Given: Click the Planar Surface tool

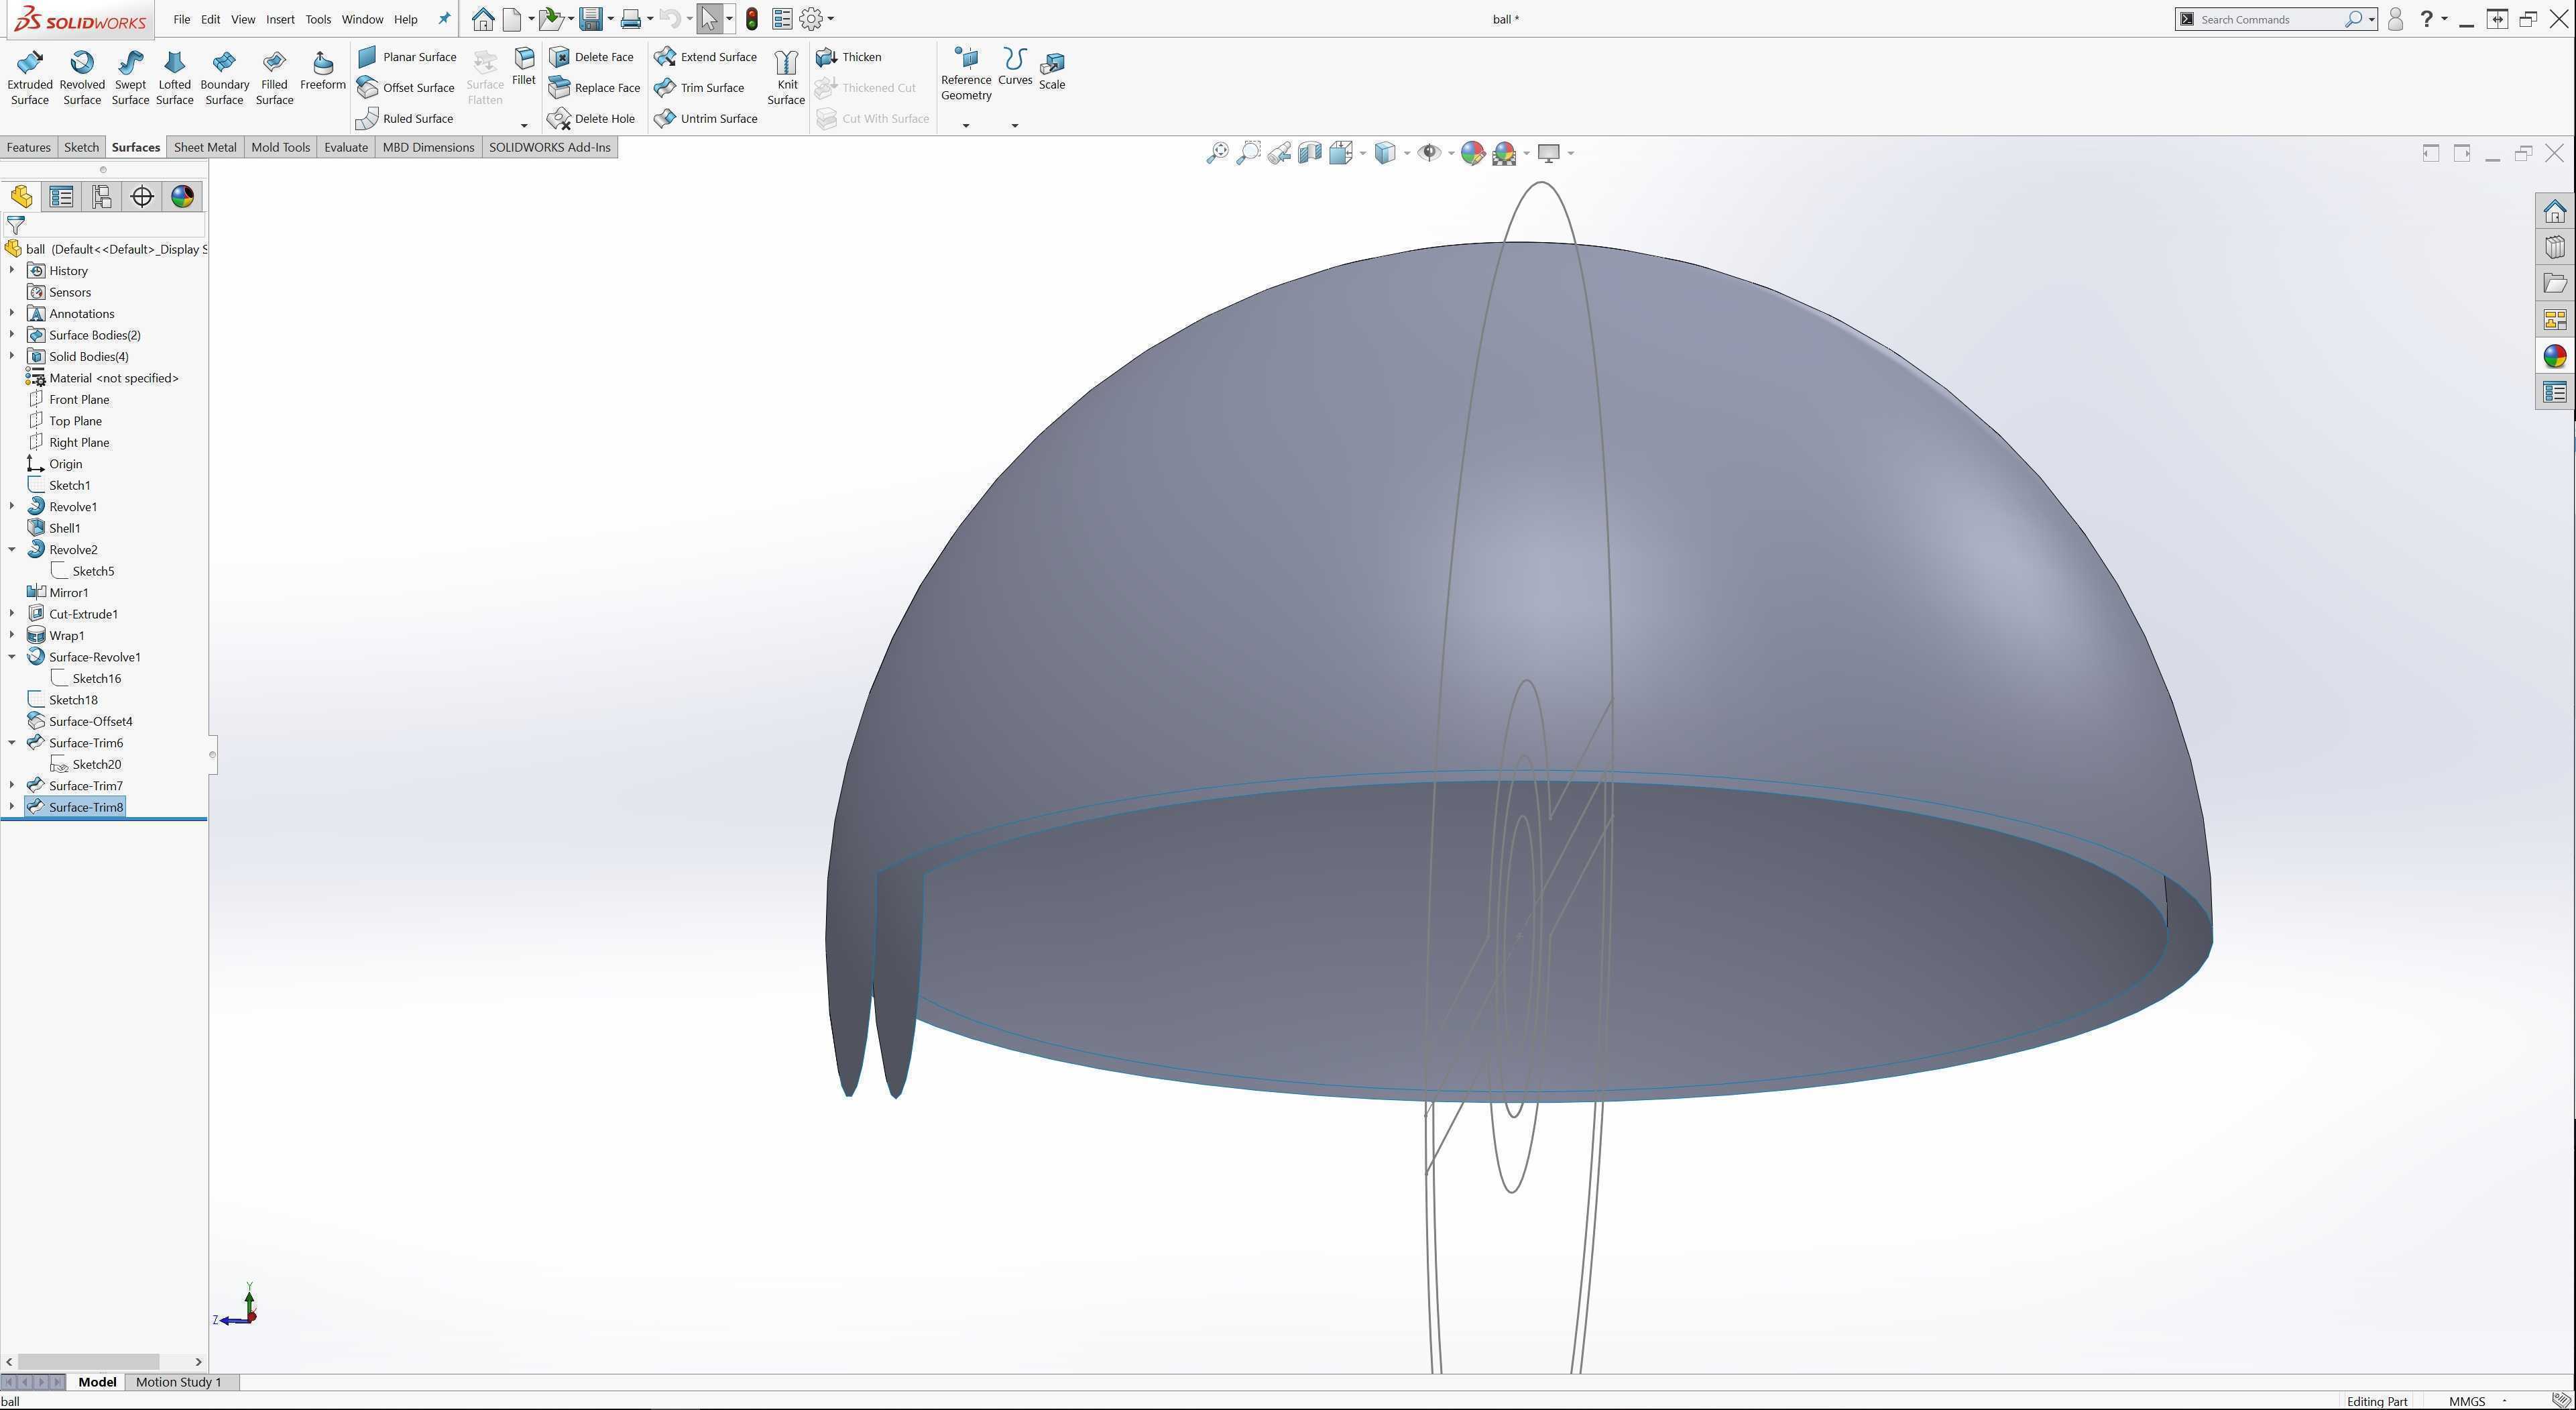Looking at the screenshot, I should pos(407,57).
